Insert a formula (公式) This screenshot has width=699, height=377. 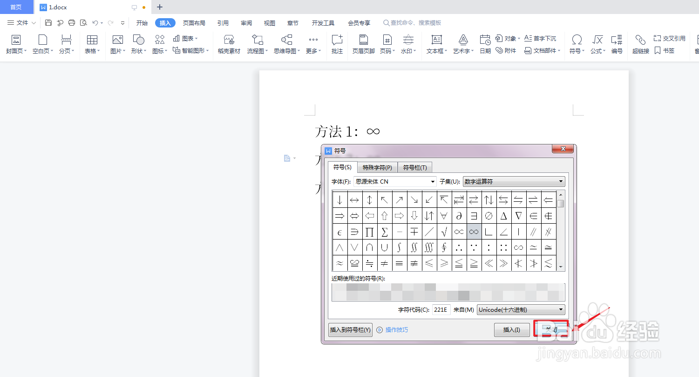[598, 45]
